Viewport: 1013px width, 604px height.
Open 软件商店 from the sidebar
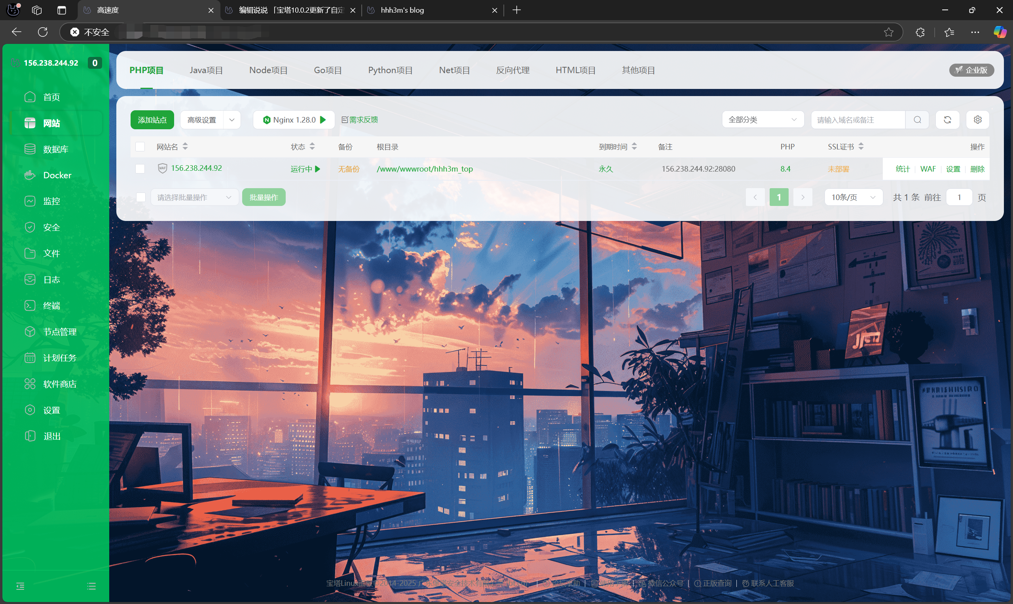tap(59, 384)
